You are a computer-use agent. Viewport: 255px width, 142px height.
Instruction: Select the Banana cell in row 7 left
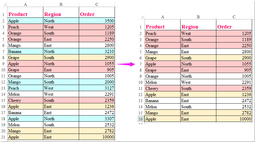coord(25,52)
